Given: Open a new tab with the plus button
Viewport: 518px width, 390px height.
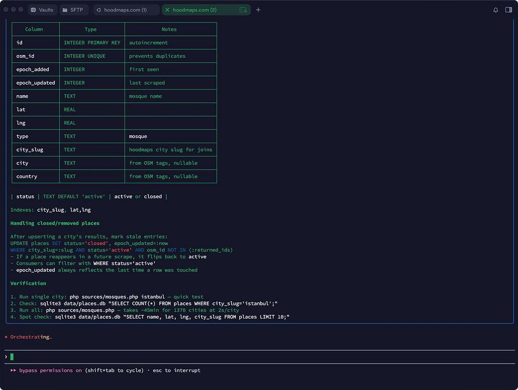Looking at the screenshot, I should coord(258,10).
